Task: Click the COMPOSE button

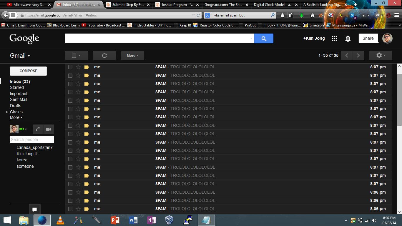Action: click(x=28, y=71)
